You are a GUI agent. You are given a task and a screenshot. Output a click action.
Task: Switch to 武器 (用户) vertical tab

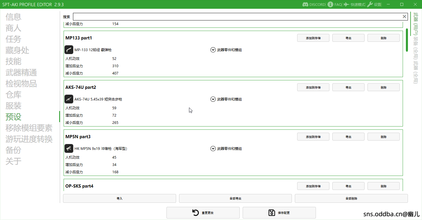pos(415,23)
